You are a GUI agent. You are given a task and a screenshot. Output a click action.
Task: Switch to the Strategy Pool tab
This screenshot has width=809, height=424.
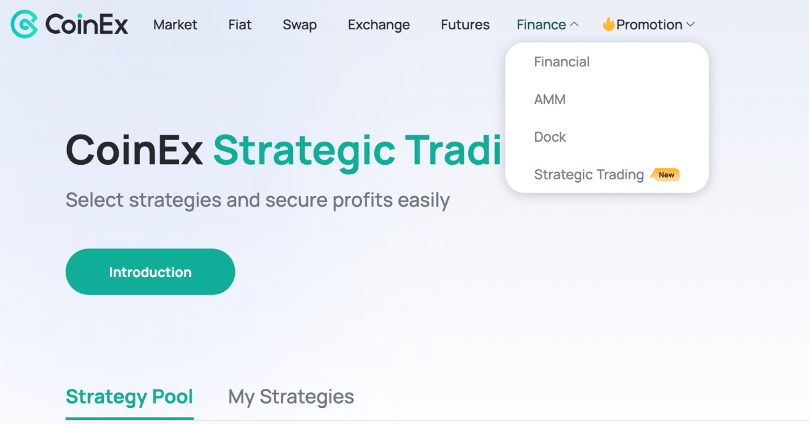tap(130, 397)
